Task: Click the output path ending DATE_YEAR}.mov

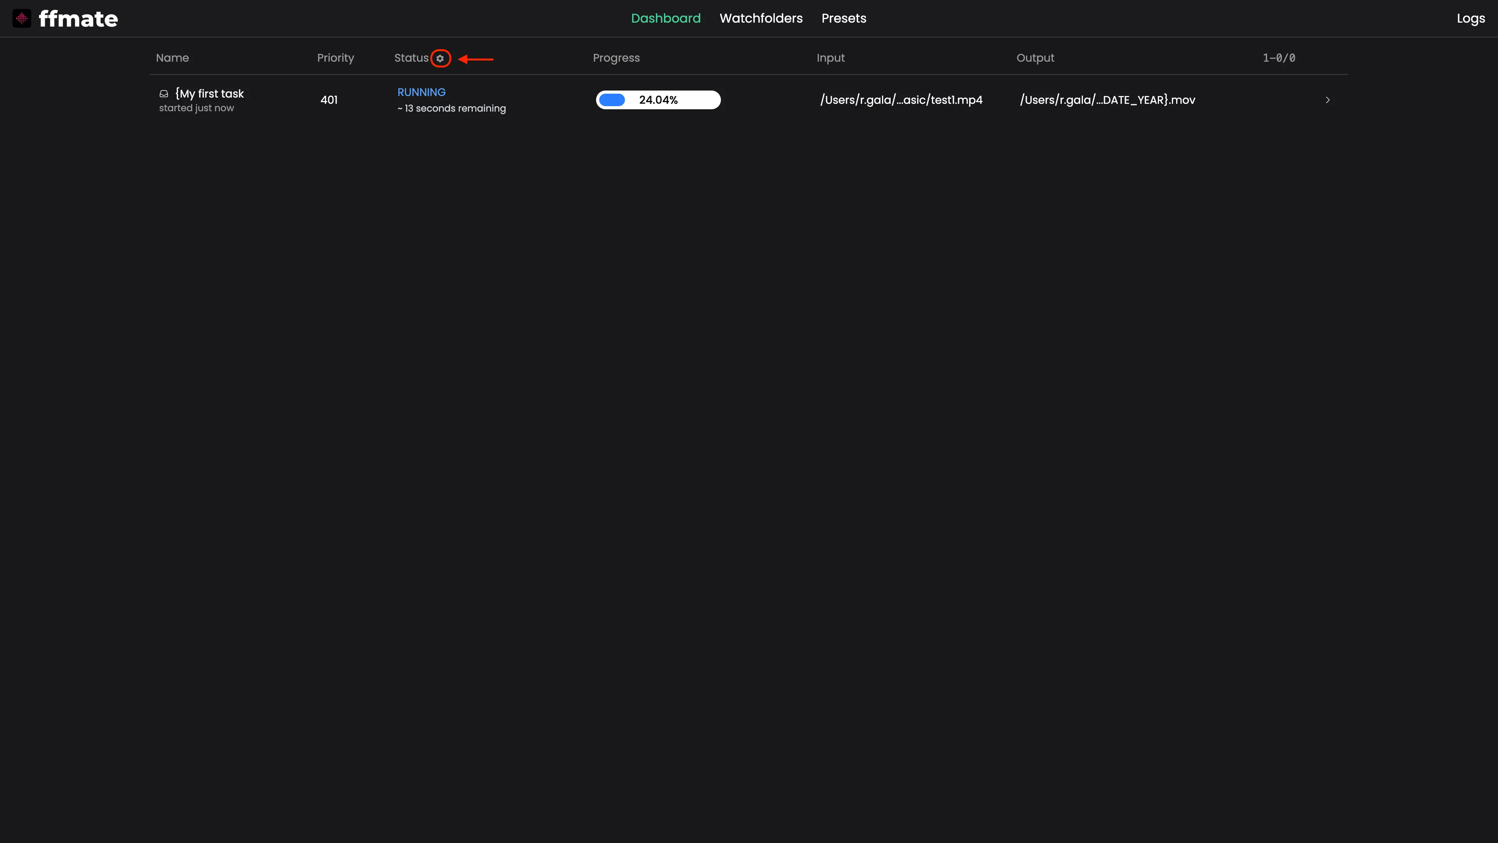Action: point(1107,100)
